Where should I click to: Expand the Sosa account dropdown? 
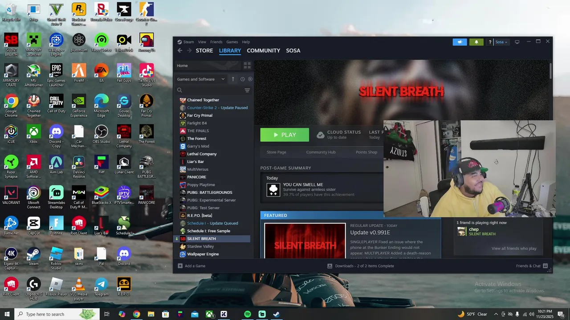pos(501,42)
